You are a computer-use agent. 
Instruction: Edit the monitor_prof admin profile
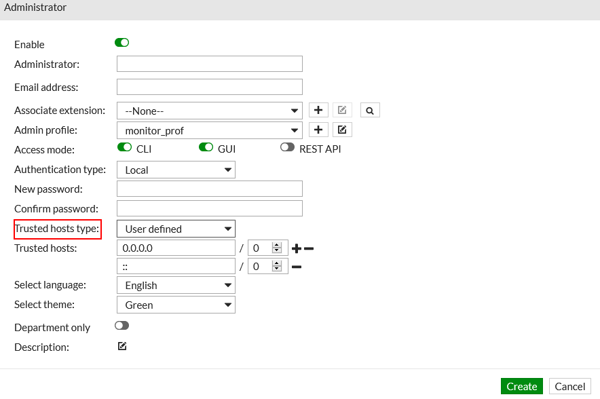coord(342,130)
